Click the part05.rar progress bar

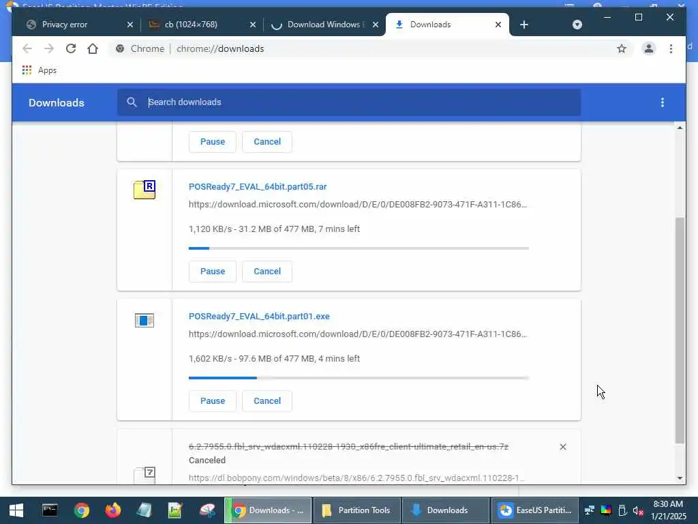359,248
